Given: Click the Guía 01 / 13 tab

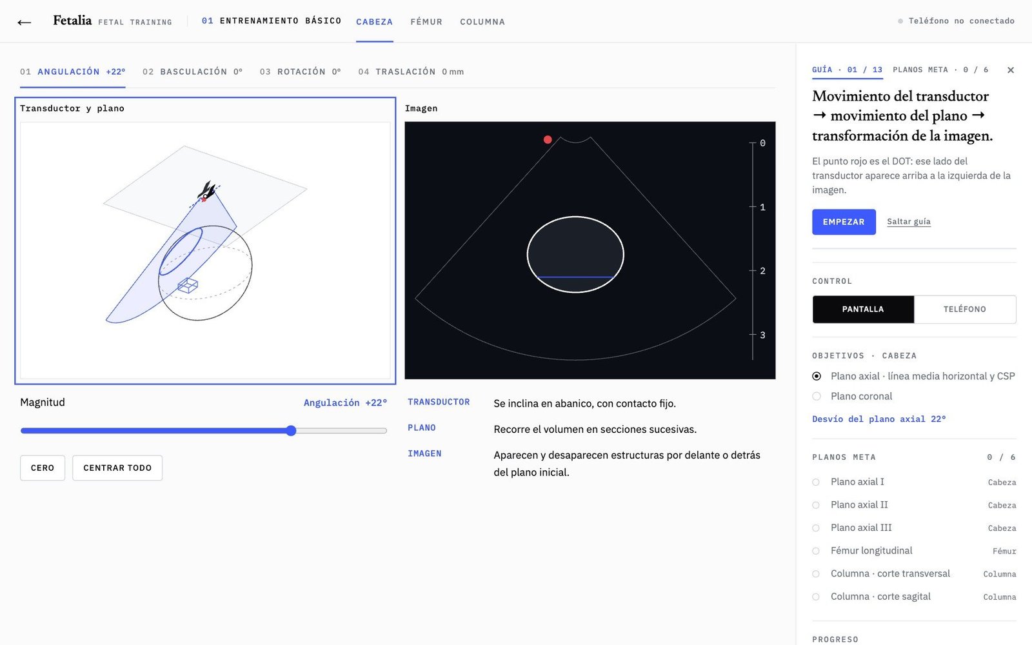Looking at the screenshot, I should click(x=847, y=70).
